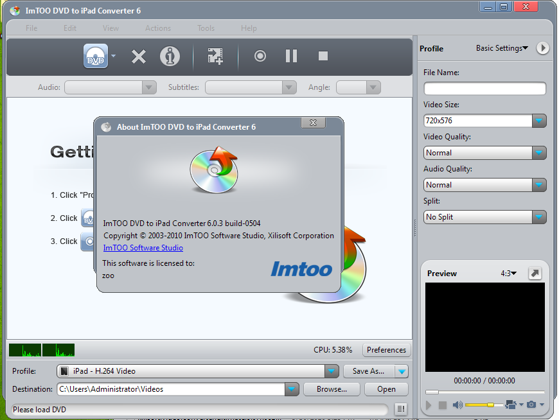Click the Remove (X) toolbar icon
559x420 pixels.
[x=138, y=57]
